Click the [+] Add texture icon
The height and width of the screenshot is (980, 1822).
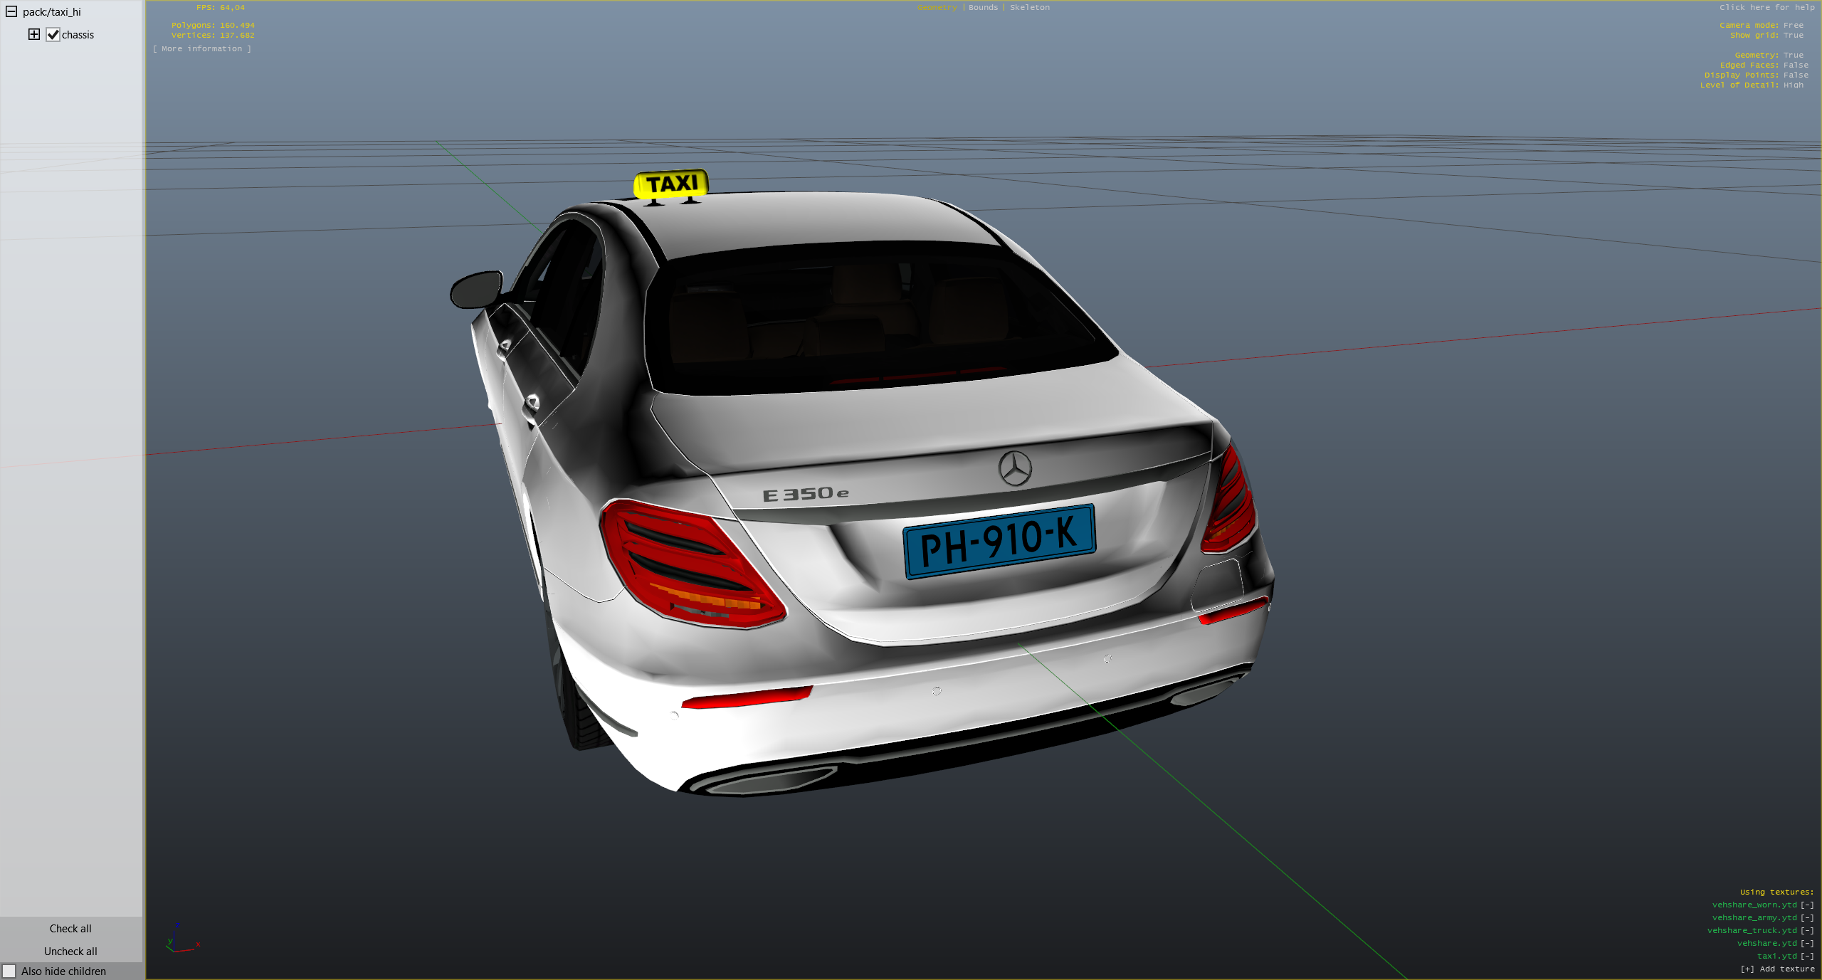point(1747,969)
